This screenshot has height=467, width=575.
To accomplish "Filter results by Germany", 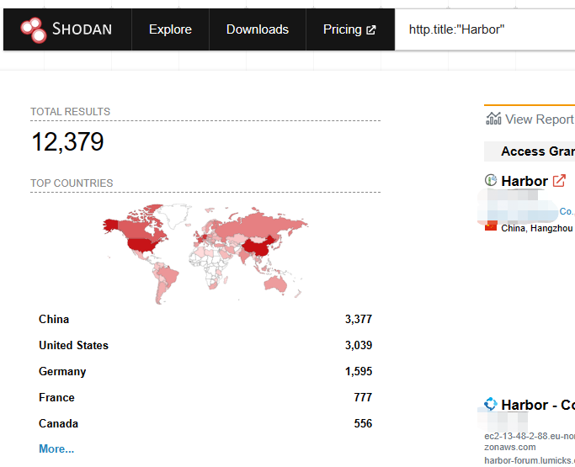I will coord(62,371).
